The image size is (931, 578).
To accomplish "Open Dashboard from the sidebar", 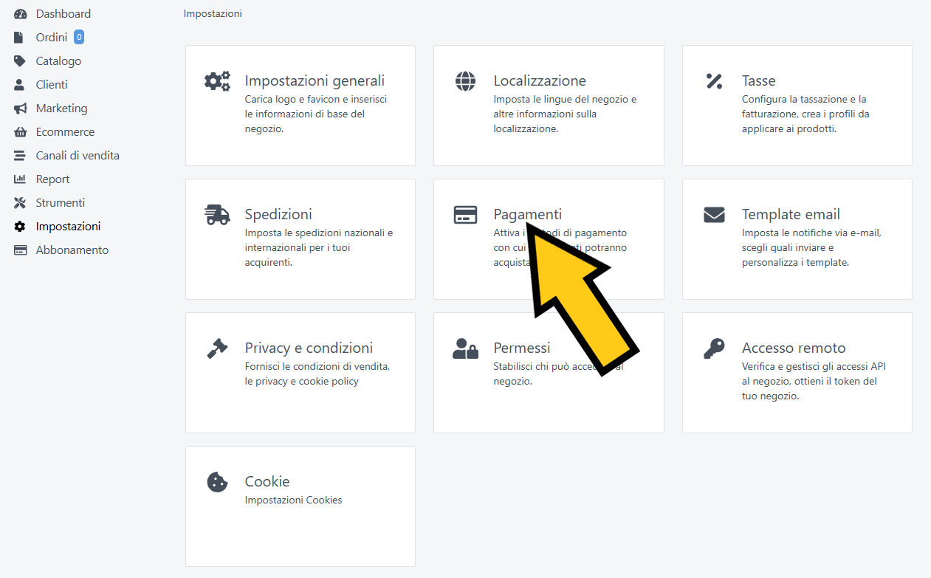I will point(63,14).
